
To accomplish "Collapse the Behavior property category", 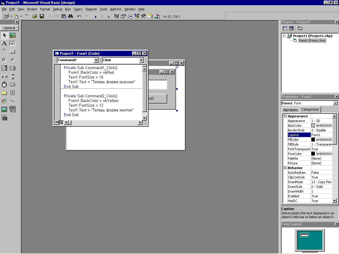I will 285,168.
